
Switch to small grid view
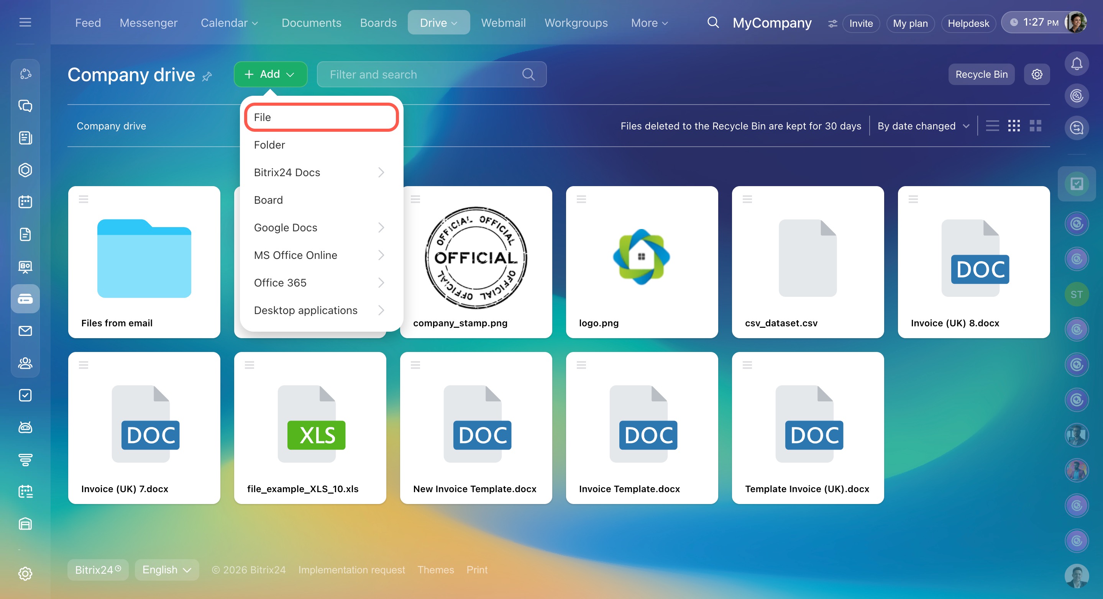[x=1013, y=126]
